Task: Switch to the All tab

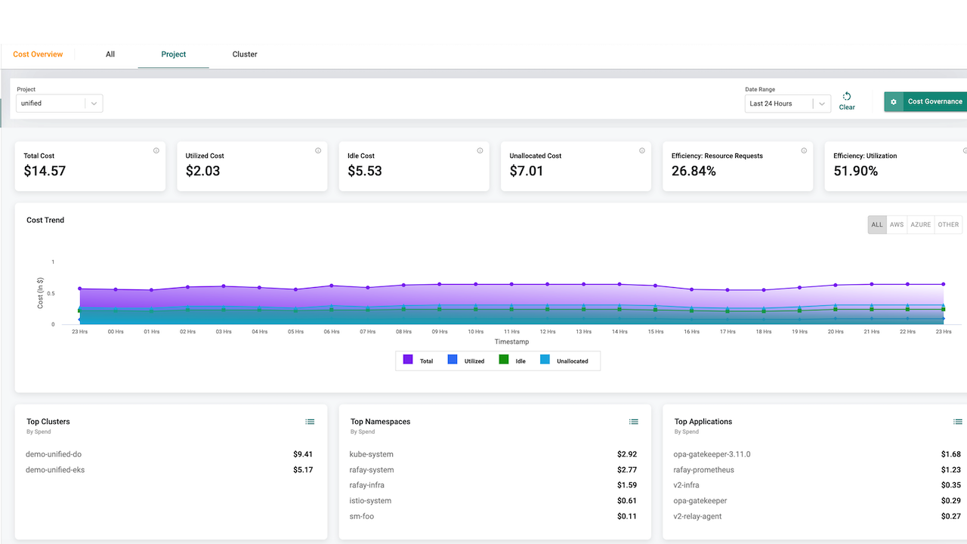Action: [x=110, y=54]
